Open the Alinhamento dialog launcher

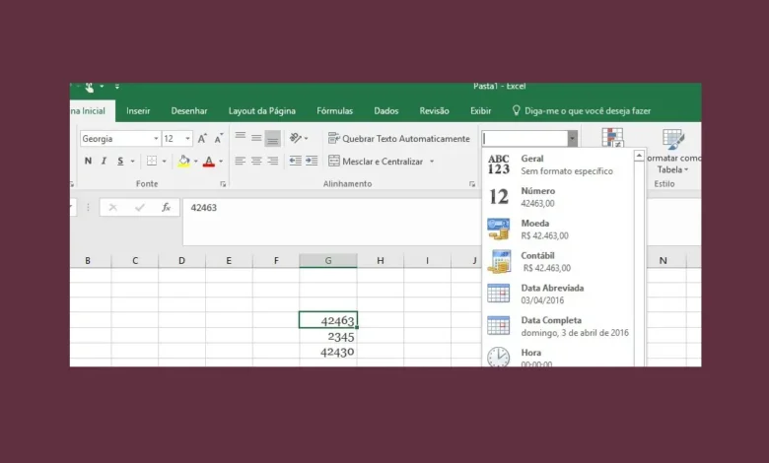[472, 184]
